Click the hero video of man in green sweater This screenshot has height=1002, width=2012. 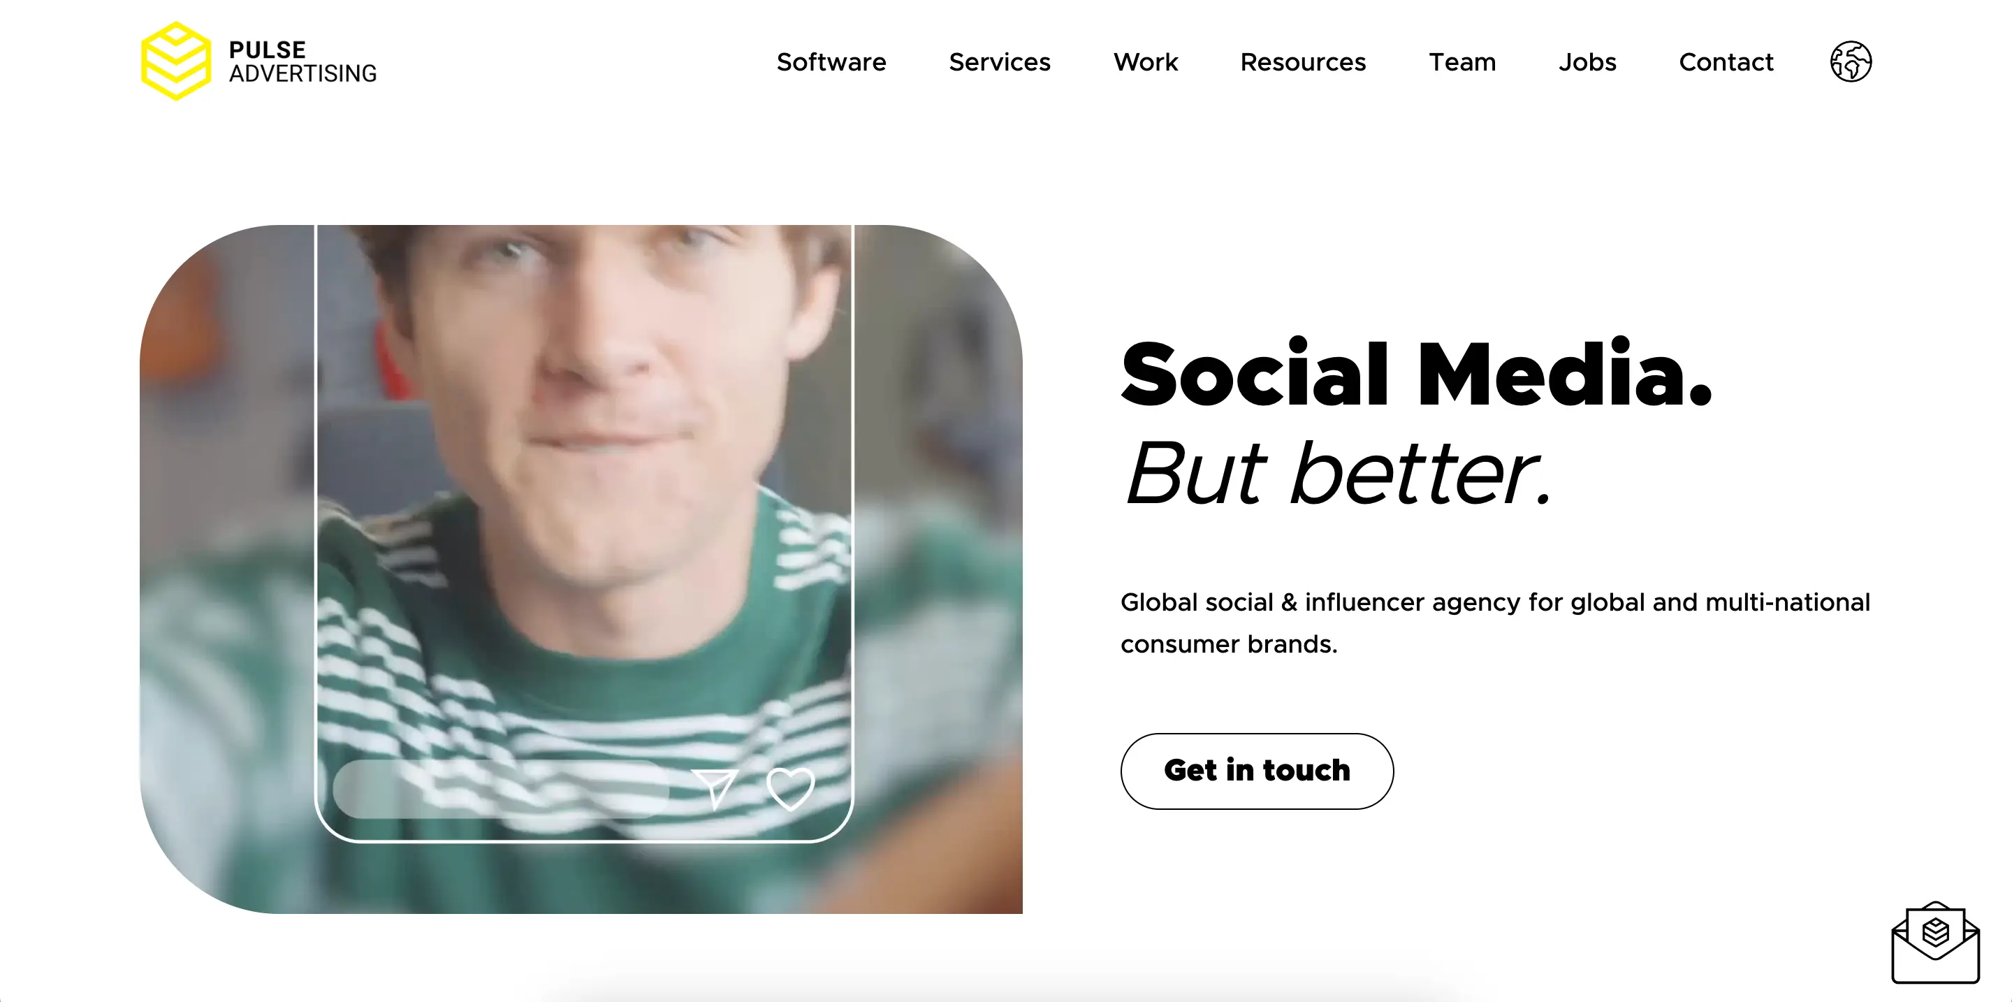click(x=581, y=569)
